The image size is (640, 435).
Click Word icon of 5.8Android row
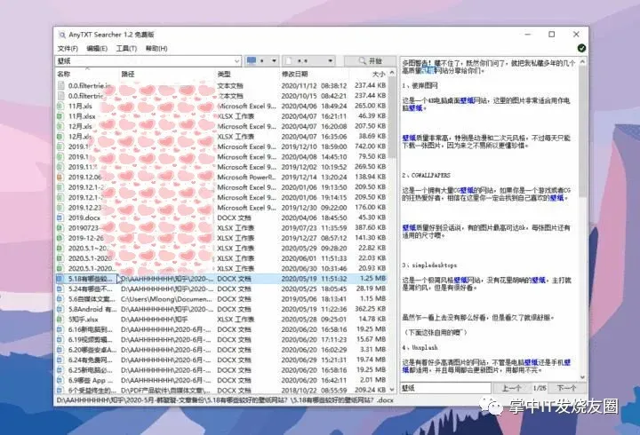point(60,309)
